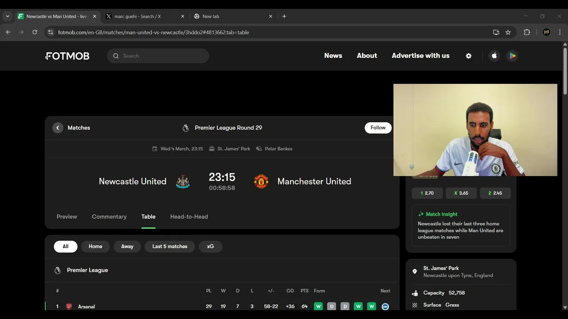Click the Wed 4 March, 23:15 date
This screenshot has width=568, height=319.
coord(181,149)
